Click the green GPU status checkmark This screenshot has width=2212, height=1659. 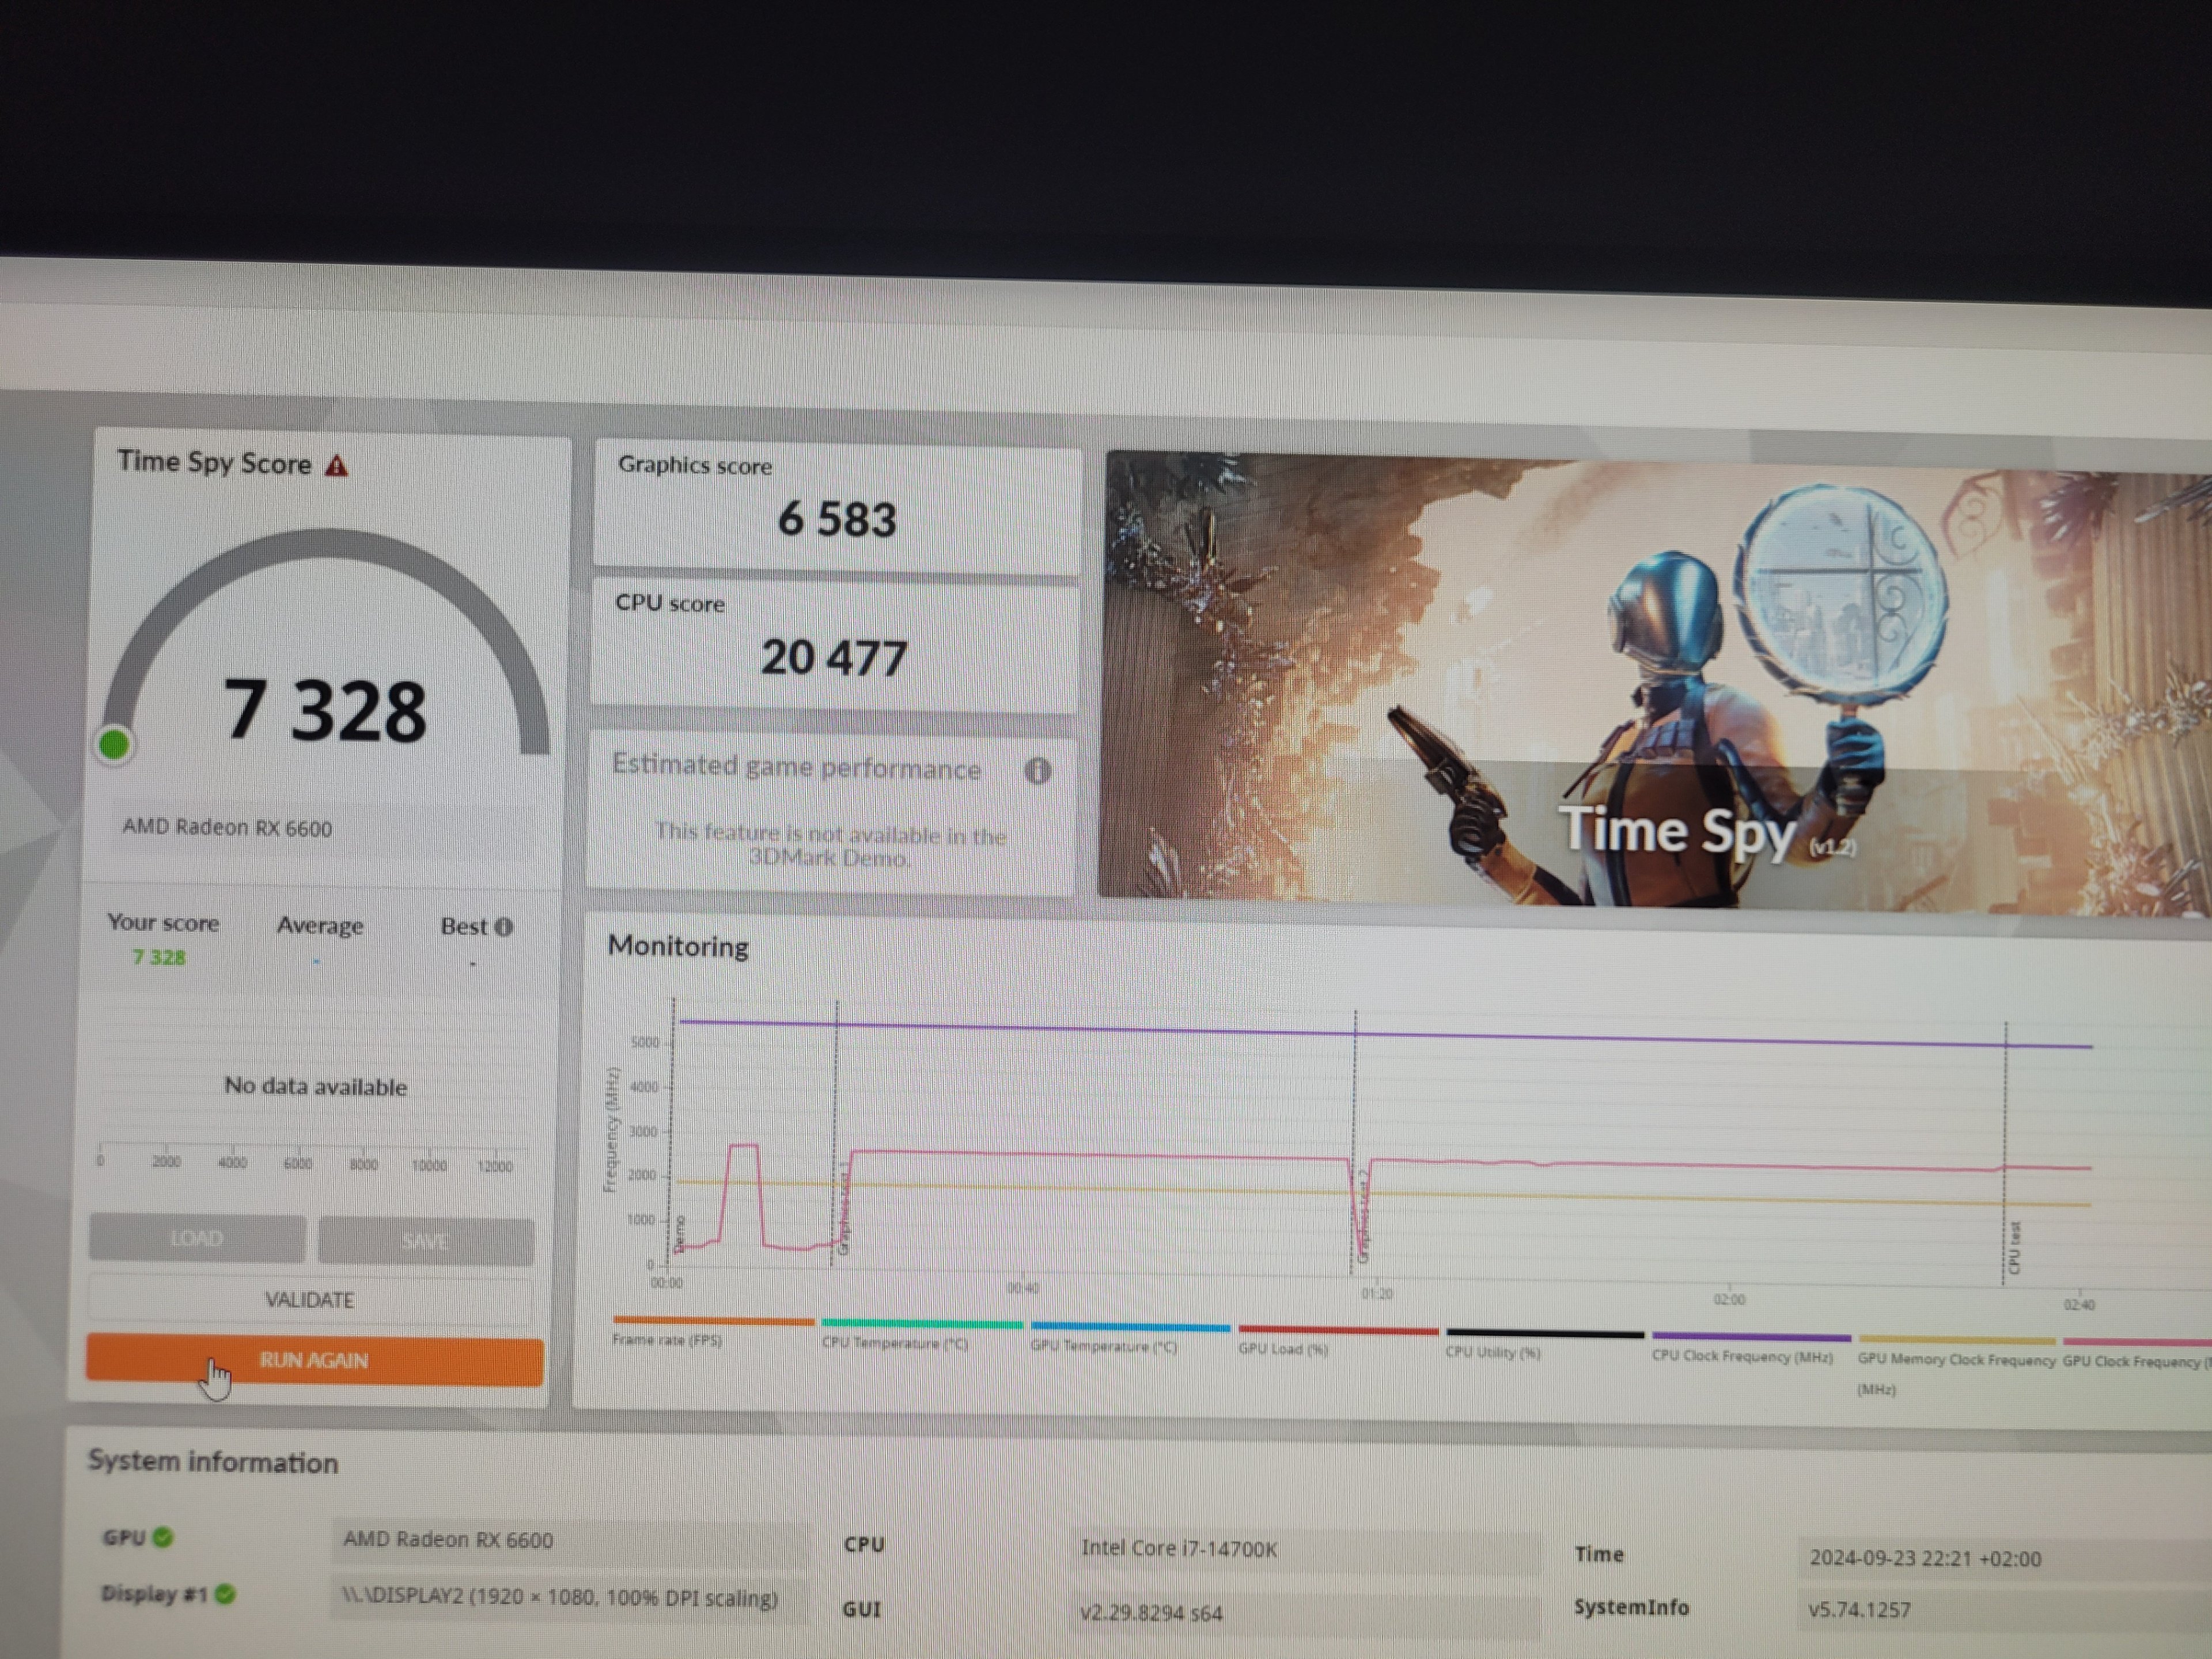tap(163, 1537)
